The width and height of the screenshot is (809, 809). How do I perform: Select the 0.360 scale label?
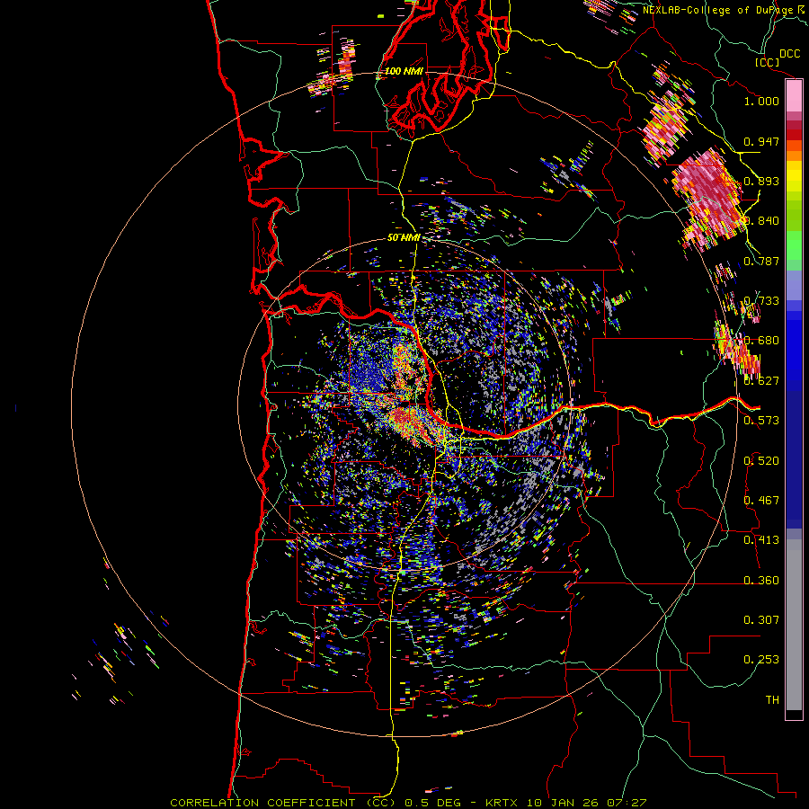coord(761,581)
